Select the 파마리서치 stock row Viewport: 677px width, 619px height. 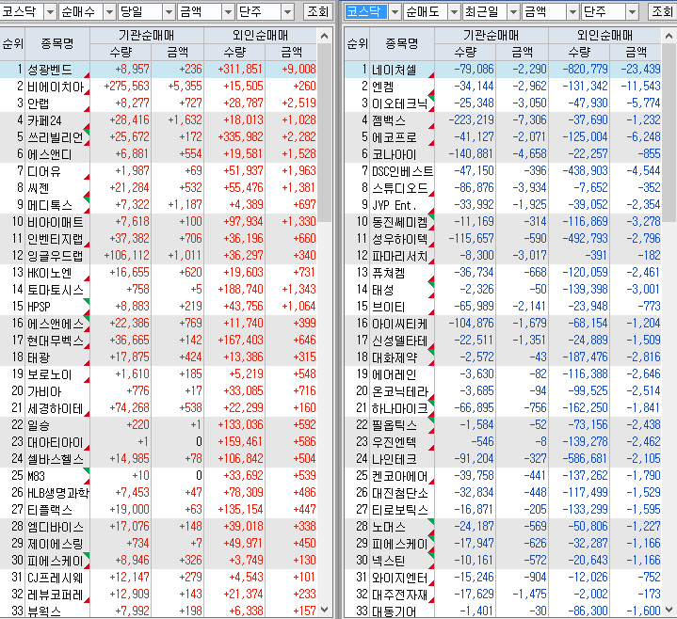click(503, 255)
